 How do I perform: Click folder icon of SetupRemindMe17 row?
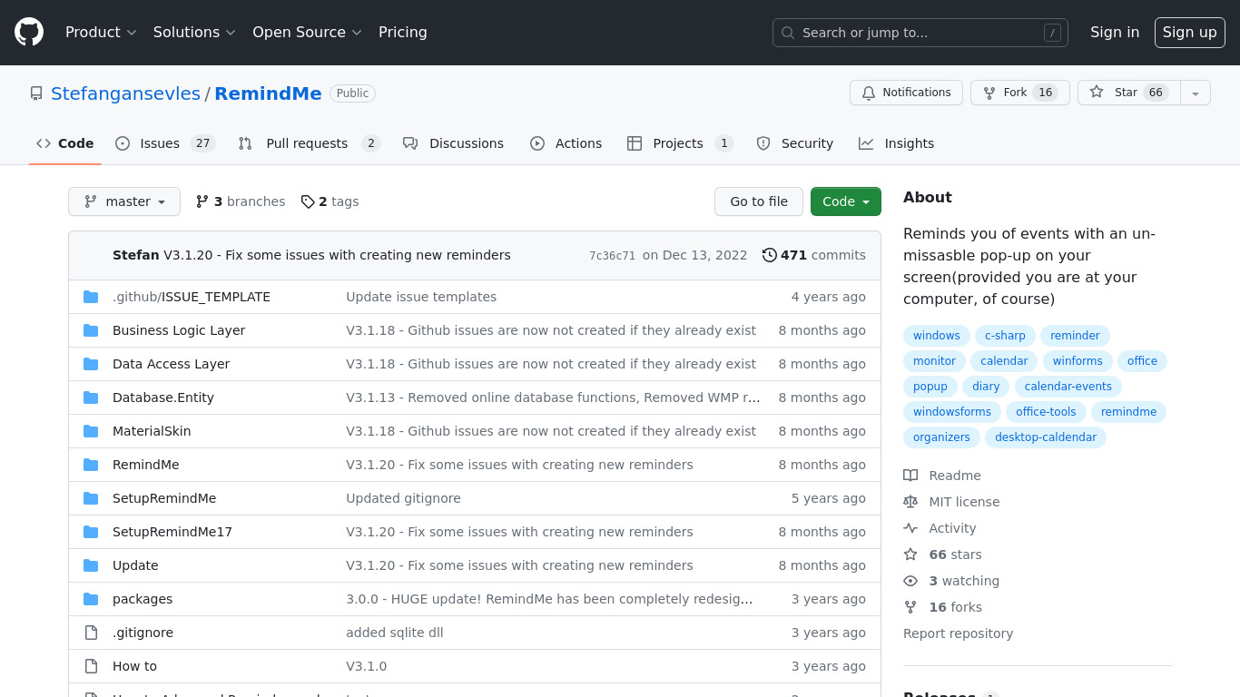pos(91,532)
